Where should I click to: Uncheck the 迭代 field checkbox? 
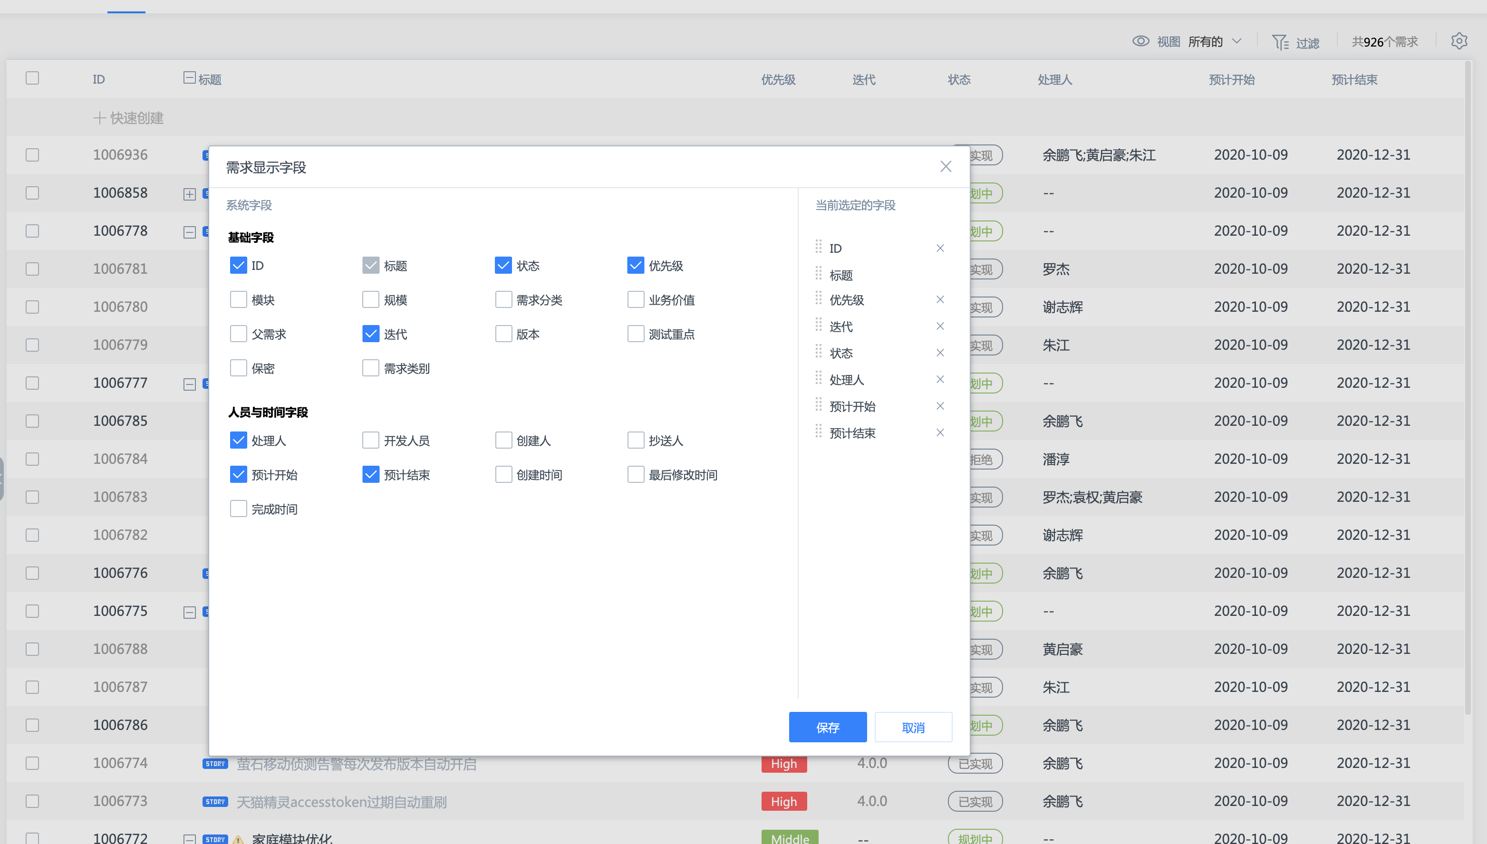(x=370, y=334)
